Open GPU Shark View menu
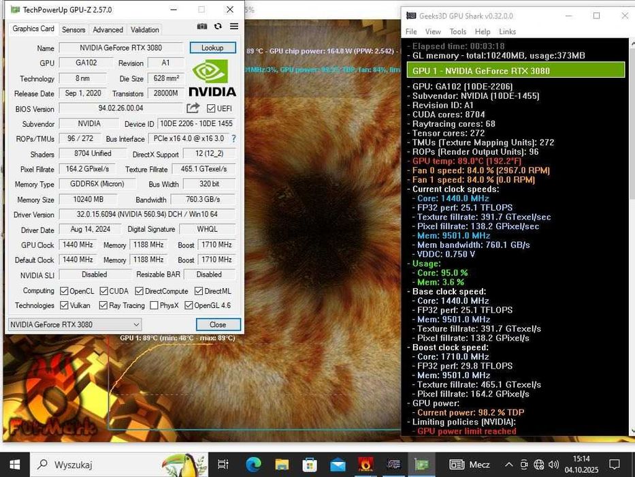 [x=433, y=31]
